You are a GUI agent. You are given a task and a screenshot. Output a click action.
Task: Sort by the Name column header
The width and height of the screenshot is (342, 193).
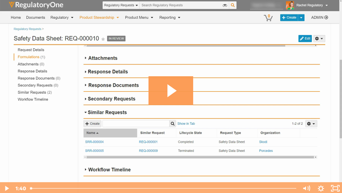point(110,133)
